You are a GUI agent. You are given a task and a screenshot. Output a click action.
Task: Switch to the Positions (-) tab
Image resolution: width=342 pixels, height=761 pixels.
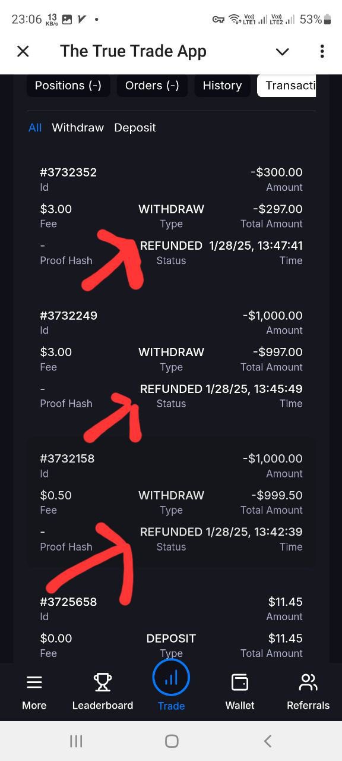(x=68, y=86)
